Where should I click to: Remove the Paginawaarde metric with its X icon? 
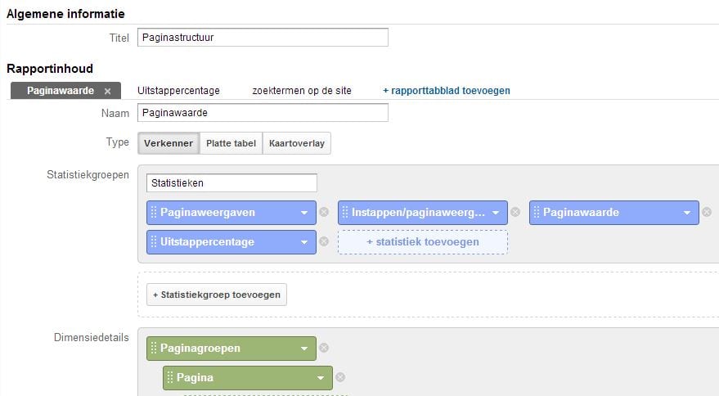click(x=707, y=212)
